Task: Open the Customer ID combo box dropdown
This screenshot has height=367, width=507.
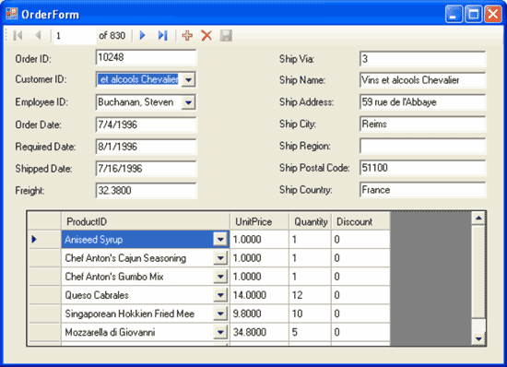Action: point(188,79)
